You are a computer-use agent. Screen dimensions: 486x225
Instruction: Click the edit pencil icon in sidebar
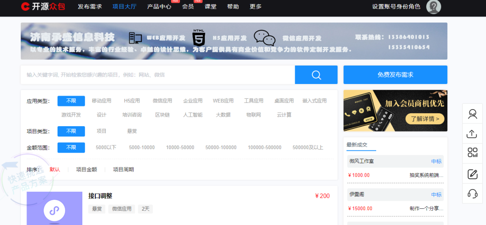(x=472, y=174)
